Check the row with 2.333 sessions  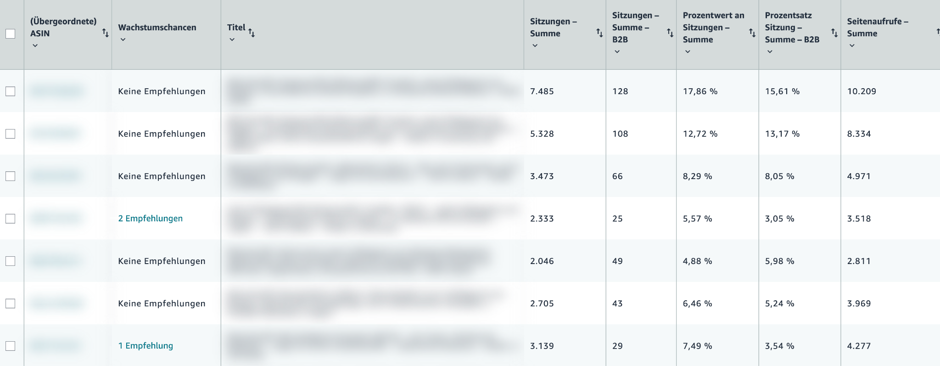[x=10, y=219]
